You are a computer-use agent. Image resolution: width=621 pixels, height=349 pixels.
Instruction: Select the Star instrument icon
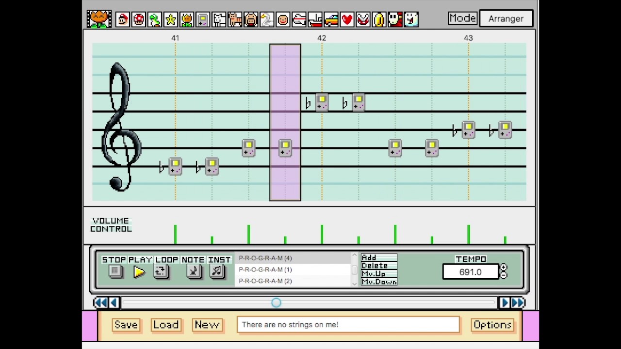coord(171,19)
